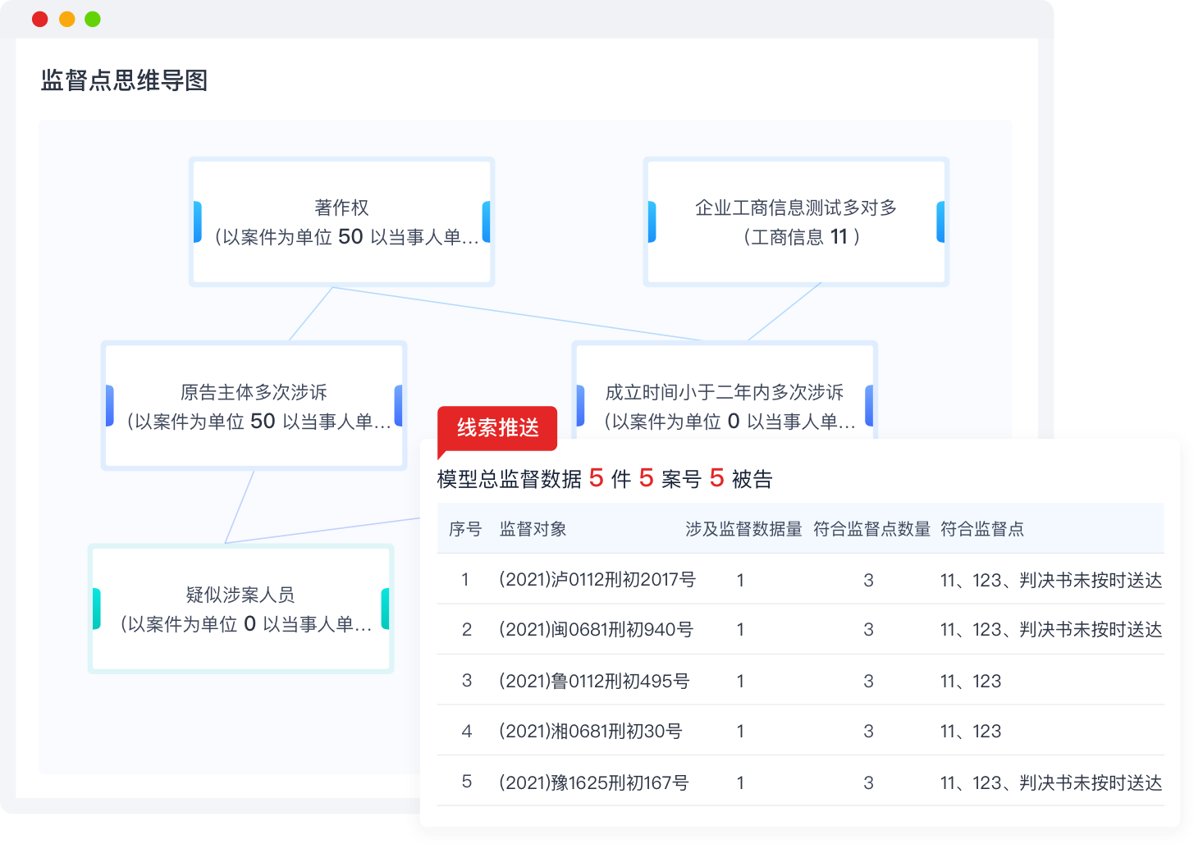This screenshot has height=853, width=1203.
Task: Click the 符合监督点数量 column header
Action: [x=871, y=529]
